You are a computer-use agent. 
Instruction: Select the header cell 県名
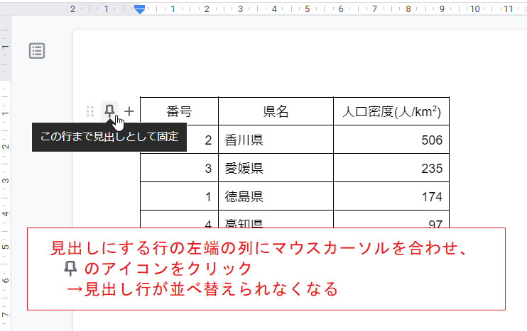(276, 111)
